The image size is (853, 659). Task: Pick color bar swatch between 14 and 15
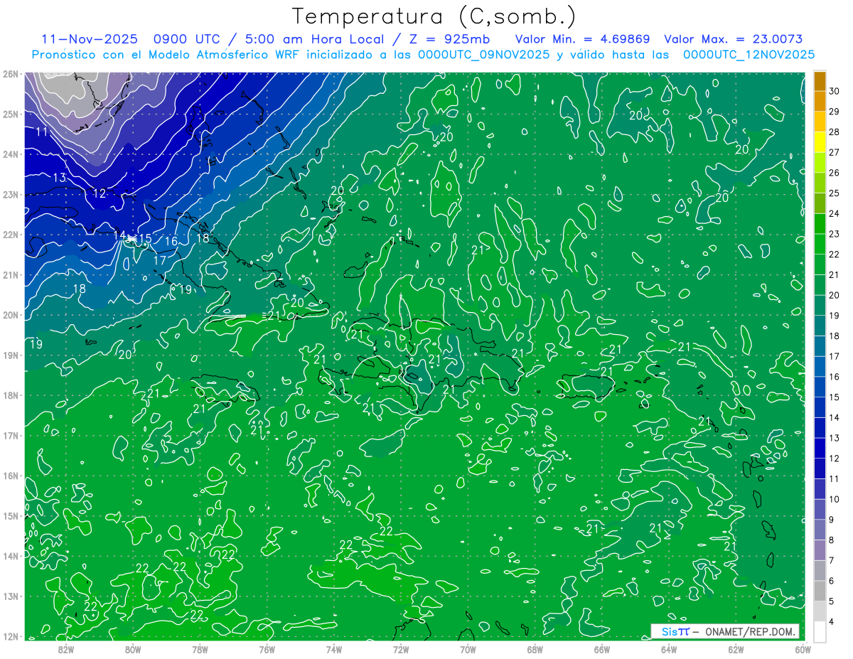[x=820, y=407]
